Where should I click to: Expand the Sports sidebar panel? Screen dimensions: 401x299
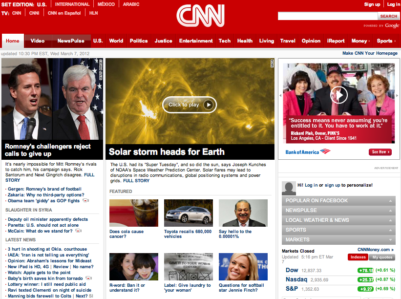(338, 230)
